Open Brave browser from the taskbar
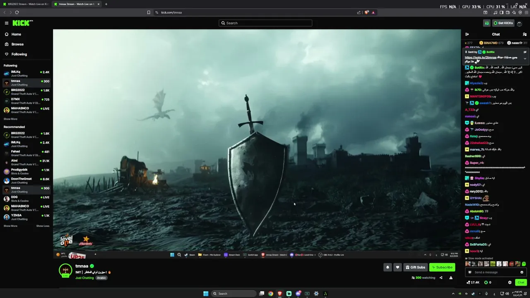Screen dimensions: 530x298 (280, 293)
